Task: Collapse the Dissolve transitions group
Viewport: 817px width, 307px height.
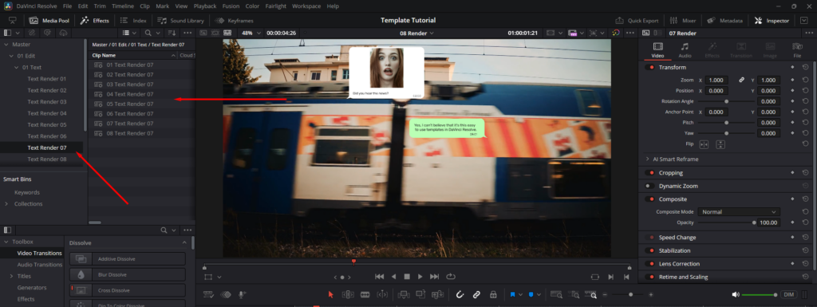Action: [x=184, y=243]
